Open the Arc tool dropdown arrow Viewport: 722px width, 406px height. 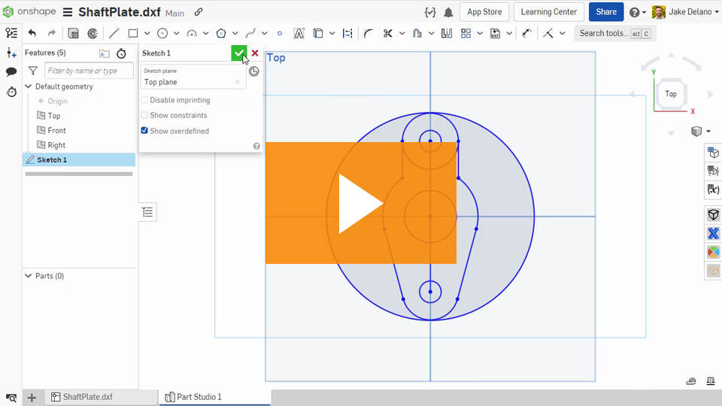(206, 33)
